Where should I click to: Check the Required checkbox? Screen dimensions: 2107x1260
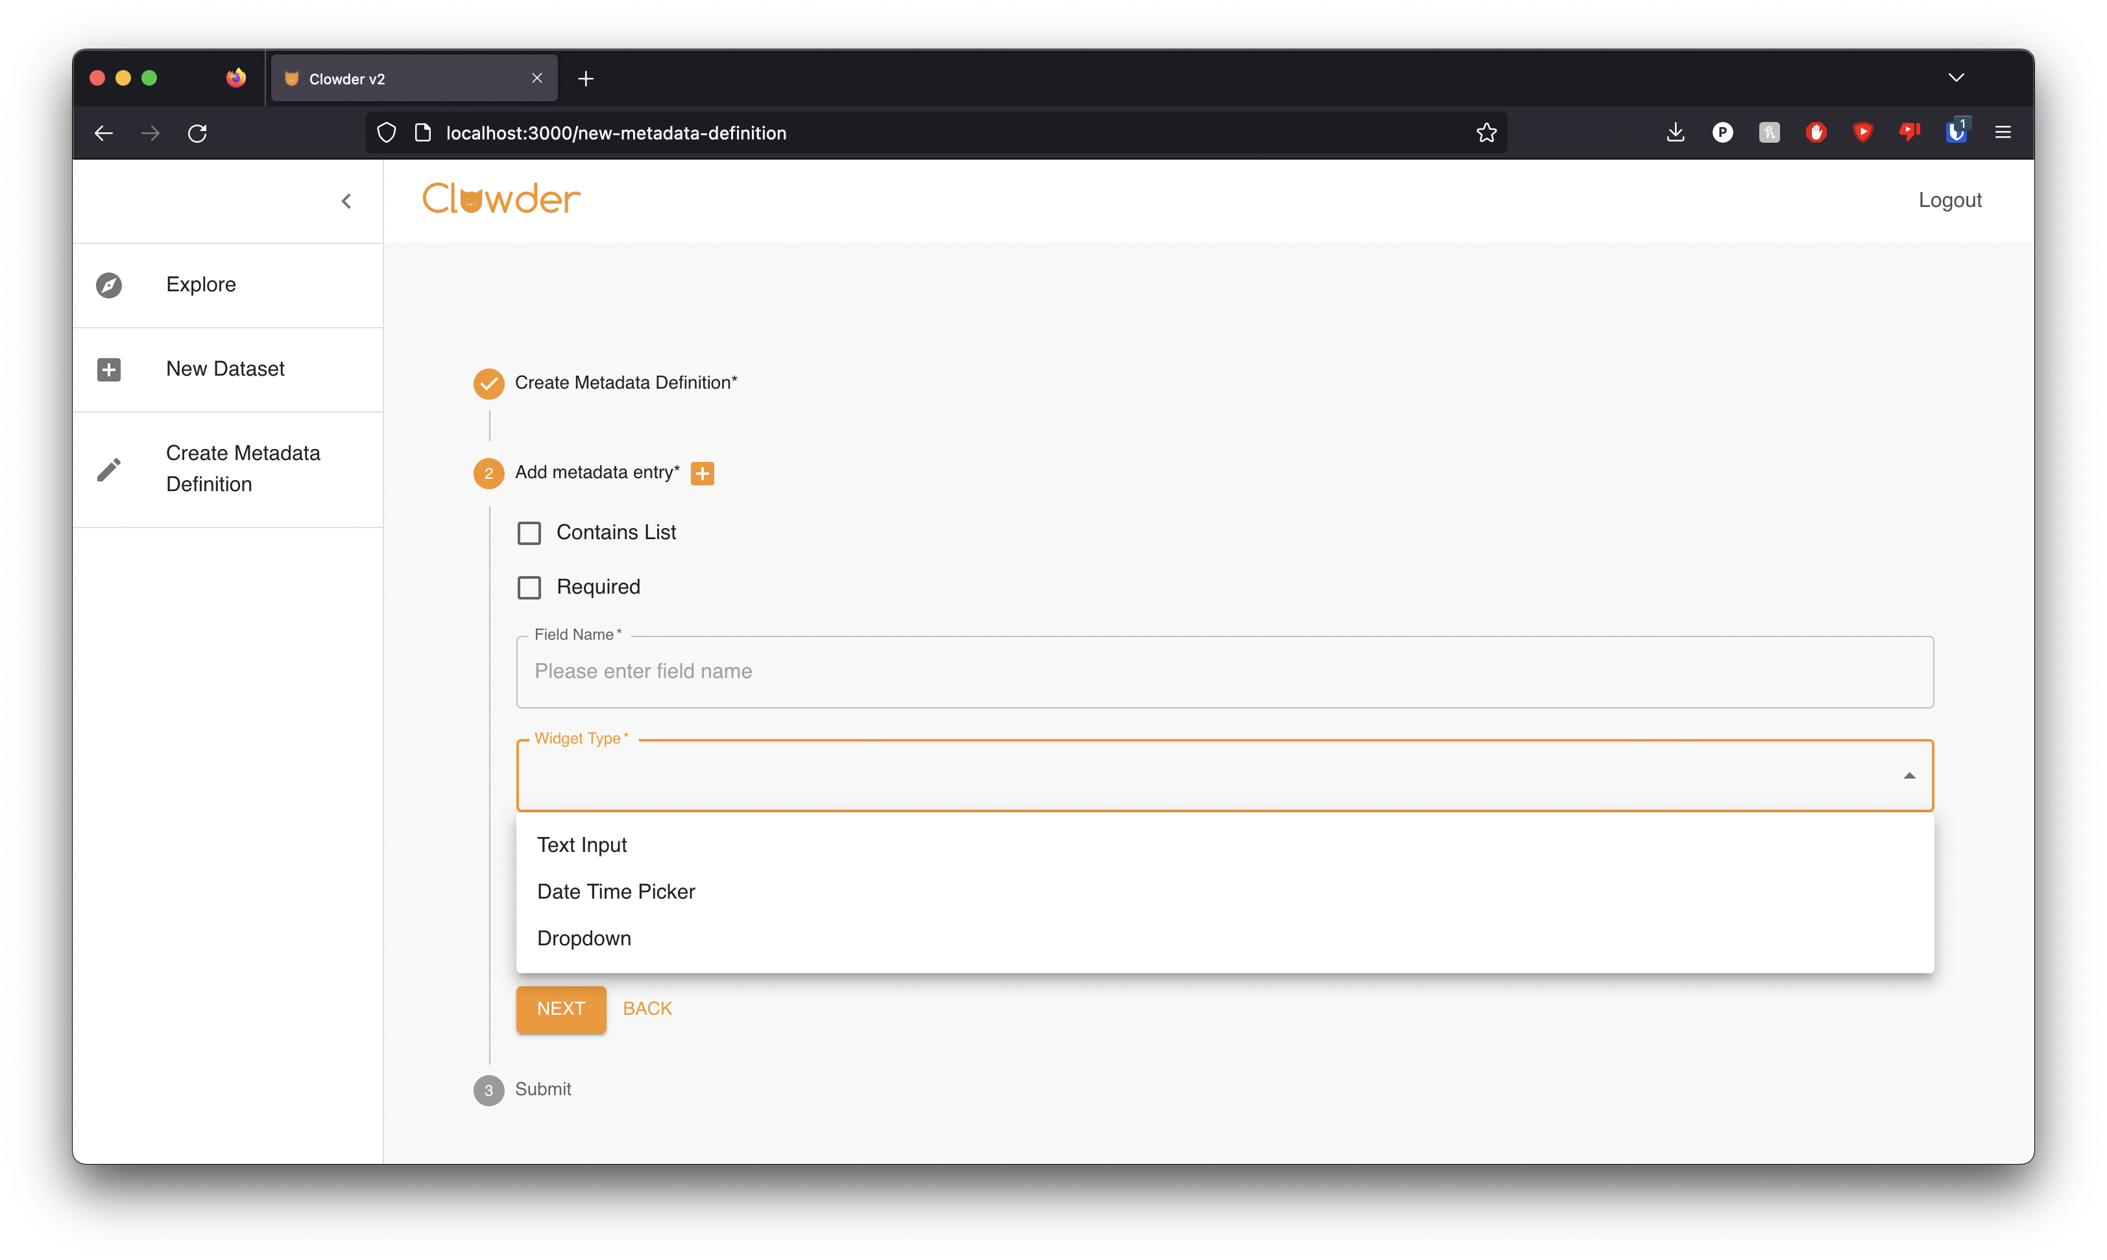click(529, 588)
